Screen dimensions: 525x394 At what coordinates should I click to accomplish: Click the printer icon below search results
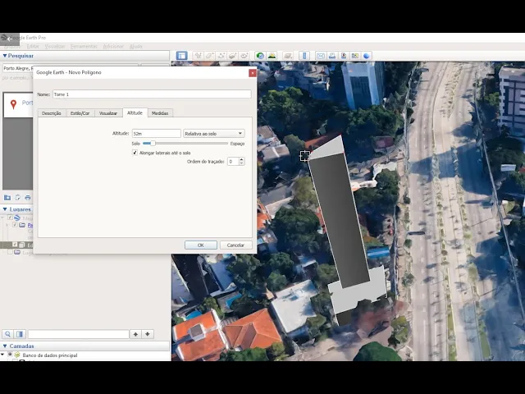[x=28, y=198]
